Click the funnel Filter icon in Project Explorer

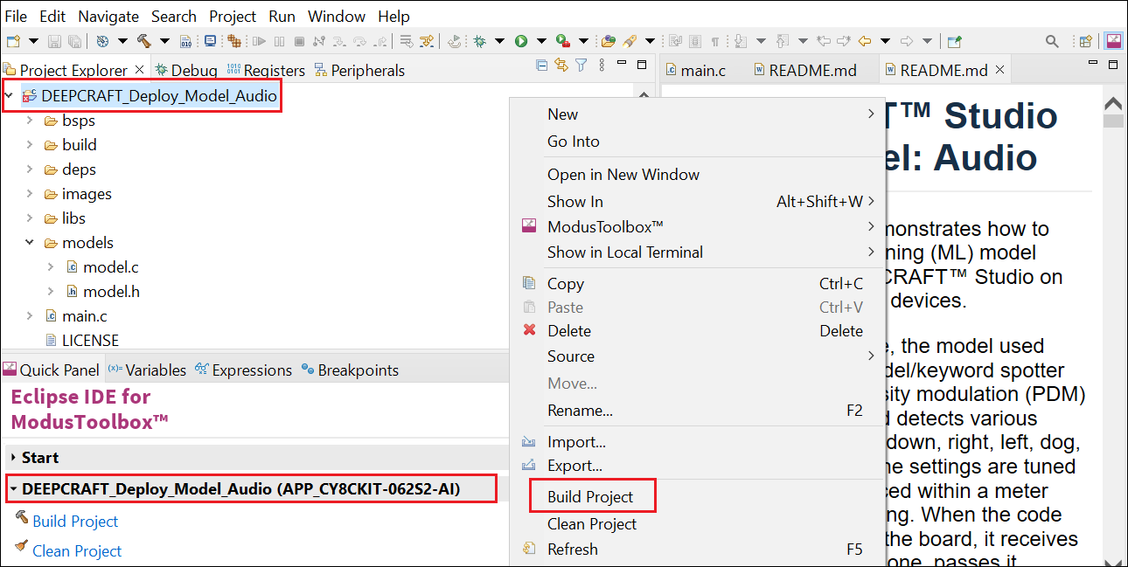581,66
